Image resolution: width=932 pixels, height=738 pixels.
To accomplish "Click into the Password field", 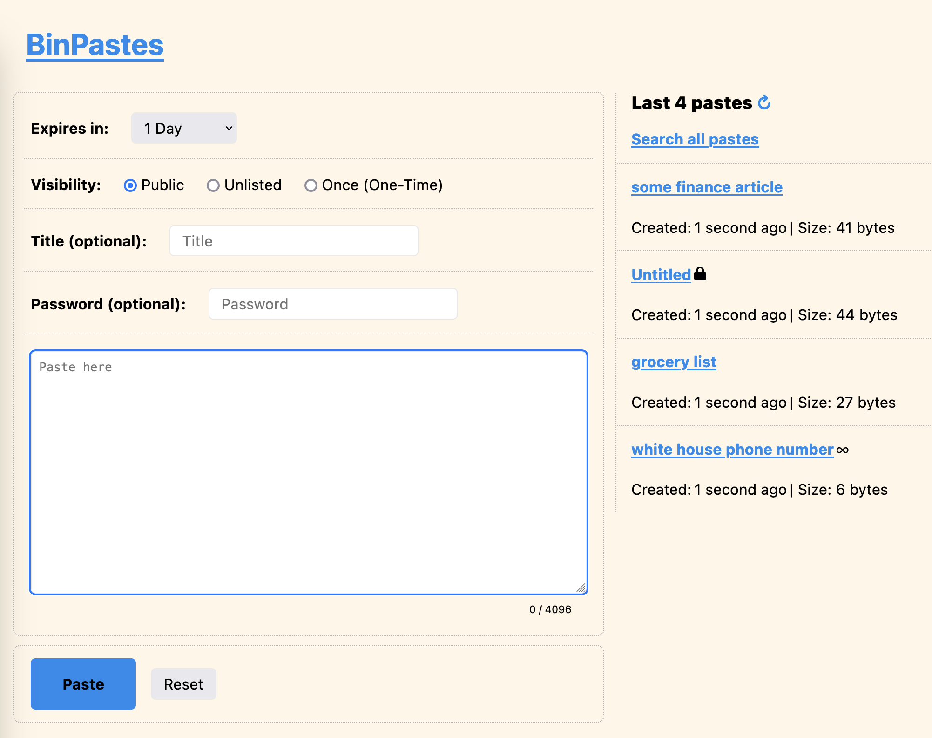I will point(333,304).
